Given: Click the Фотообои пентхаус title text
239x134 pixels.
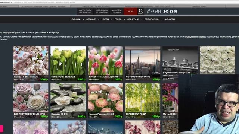Looking at the screenshot, I should 138,77.
